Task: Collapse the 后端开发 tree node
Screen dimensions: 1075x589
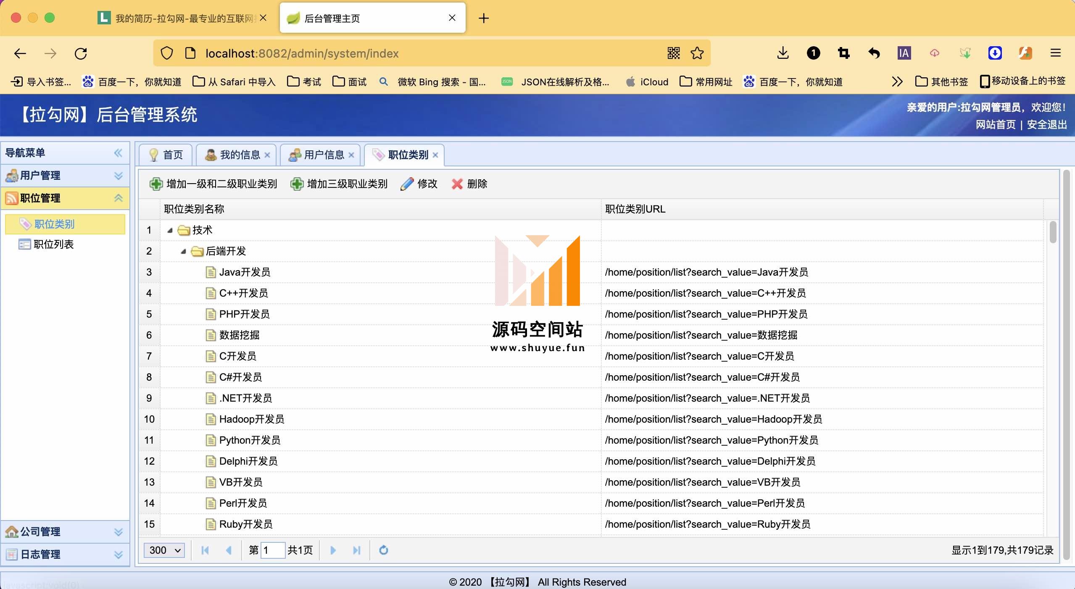Action: pyautogui.click(x=183, y=251)
